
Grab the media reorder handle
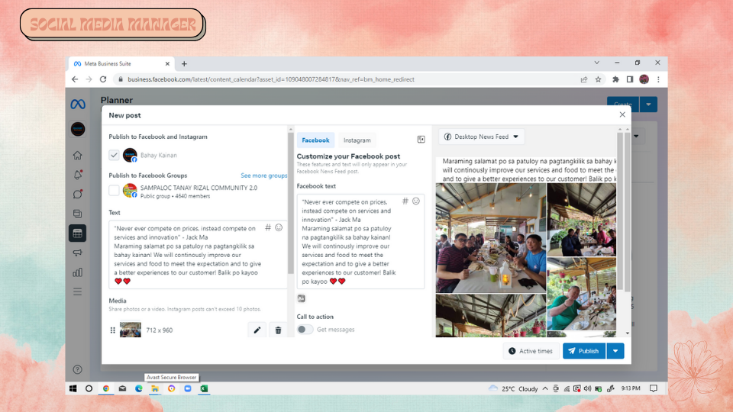pyautogui.click(x=113, y=330)
